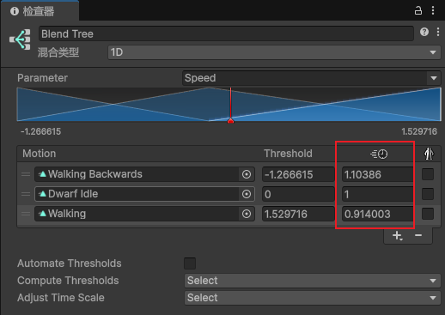Open object picker for Dwarf Idle motion
This screenshot has width=445, height=315.
[247, 194]
